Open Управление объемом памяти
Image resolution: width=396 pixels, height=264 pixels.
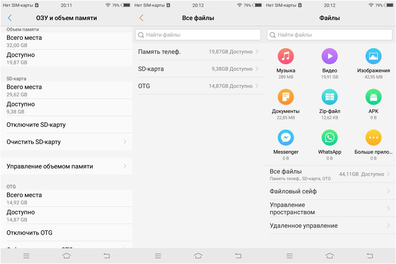[x=66, y=166]
